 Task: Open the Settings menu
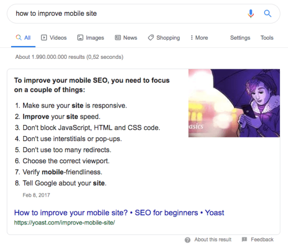[240, 38]
